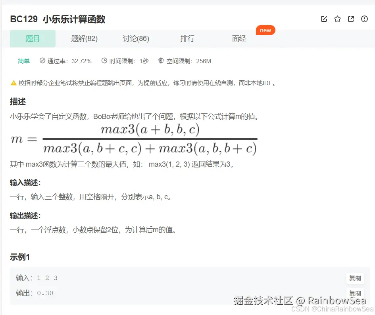The height and width of the screenshot is (315, 375).
Task: Click the example input line 1 2 3
Action: (46, 278)
